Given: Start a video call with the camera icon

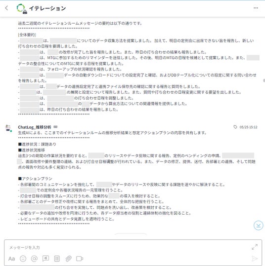Looking at the screenshot, I should coord(80,259).
